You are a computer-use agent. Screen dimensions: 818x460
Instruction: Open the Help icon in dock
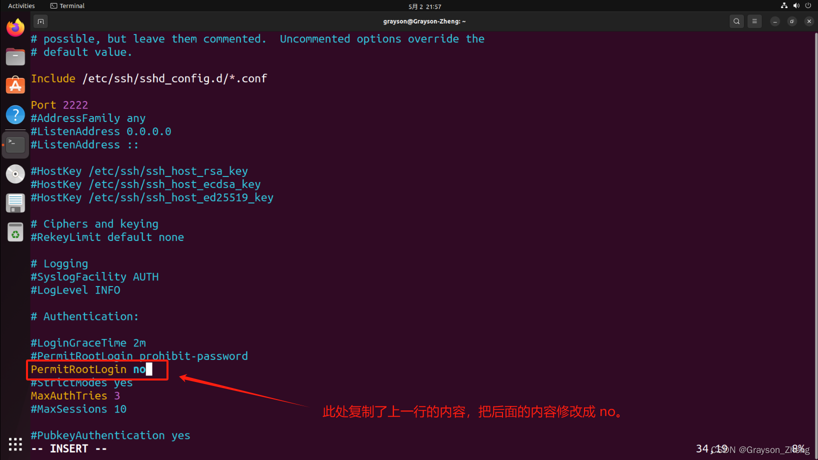(x=15, y=115)
